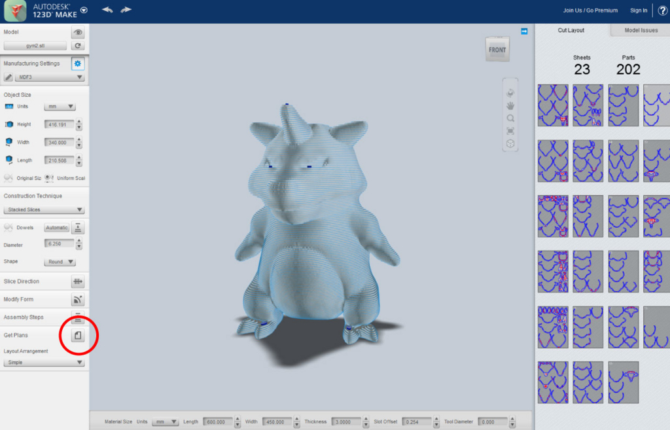
Task: Step the dowel Diameter stepper
Action: 79,244
